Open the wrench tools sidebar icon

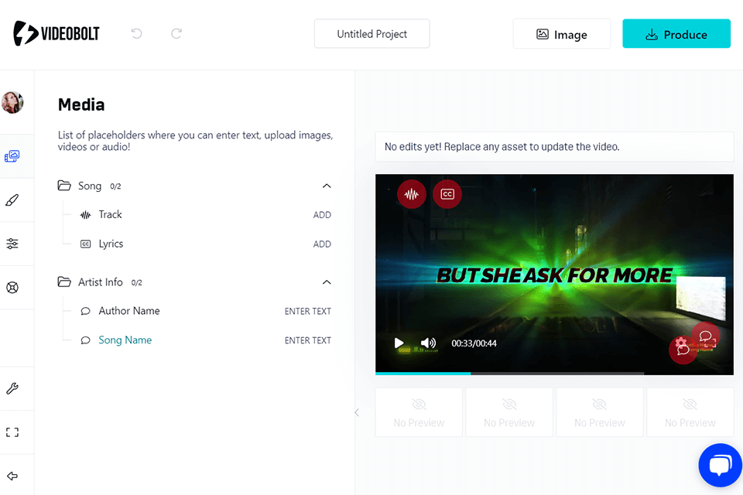12,388
